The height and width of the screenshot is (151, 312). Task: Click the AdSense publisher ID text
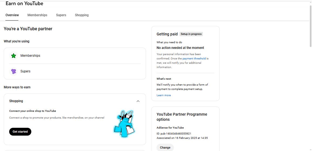(174, 133)
